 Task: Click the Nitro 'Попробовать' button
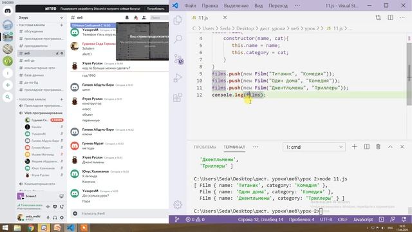pyautogui.click(x=156, y=8)
